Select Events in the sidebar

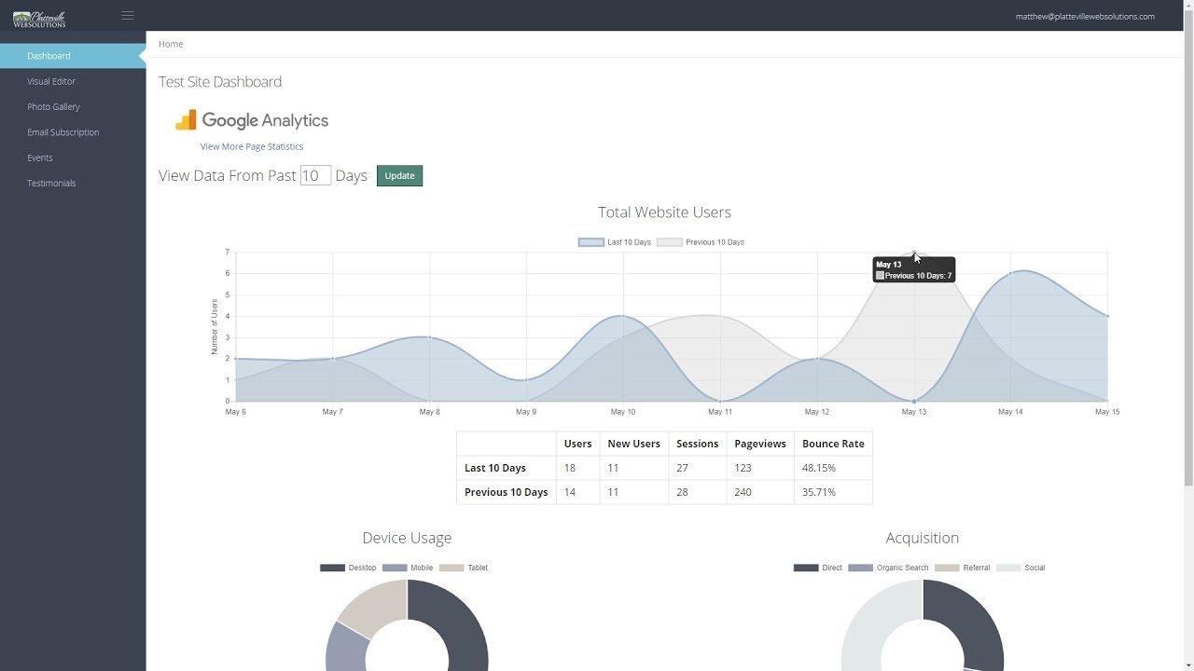coord(40,157)
